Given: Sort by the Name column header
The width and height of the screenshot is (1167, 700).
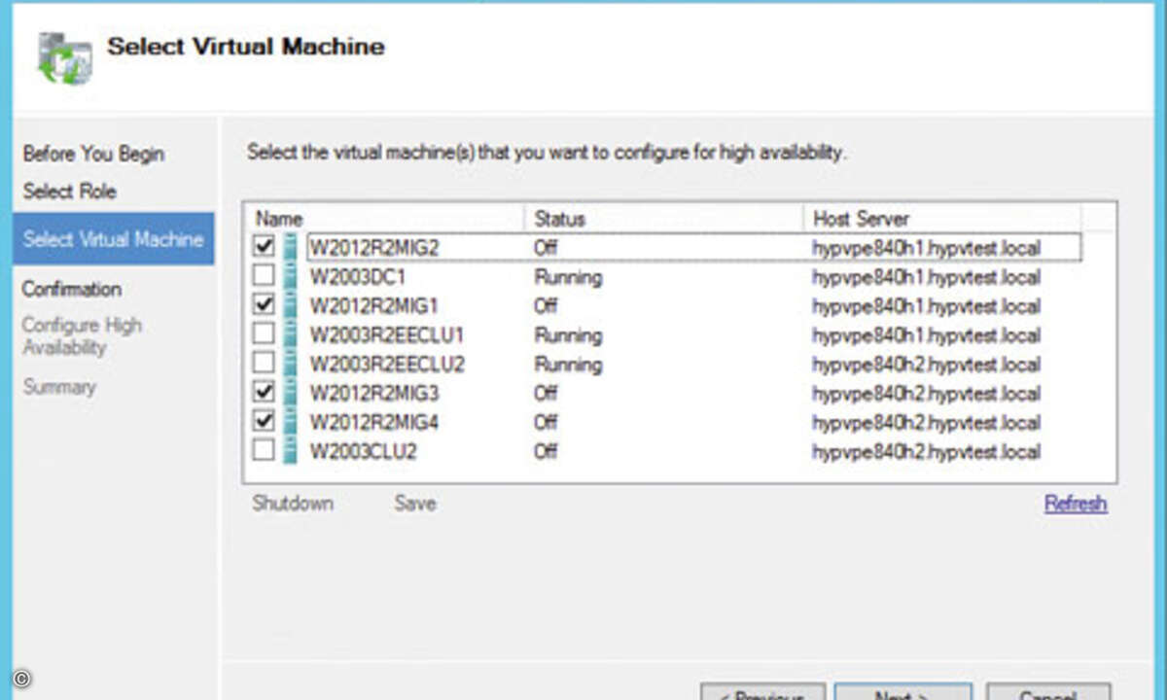Looking at the screenshot, I should (x=385, y=218).
